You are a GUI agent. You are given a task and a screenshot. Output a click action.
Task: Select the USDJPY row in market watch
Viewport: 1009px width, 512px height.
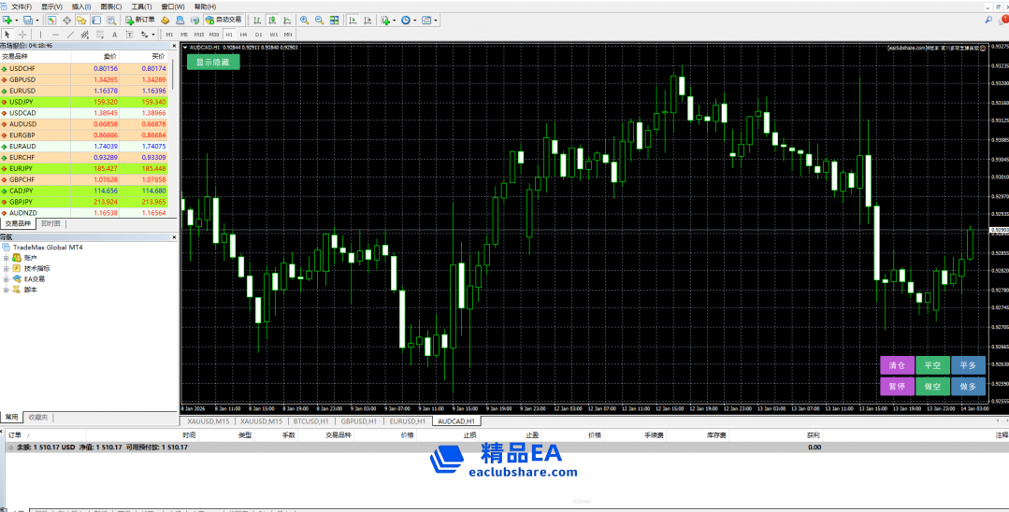(84, 102)
